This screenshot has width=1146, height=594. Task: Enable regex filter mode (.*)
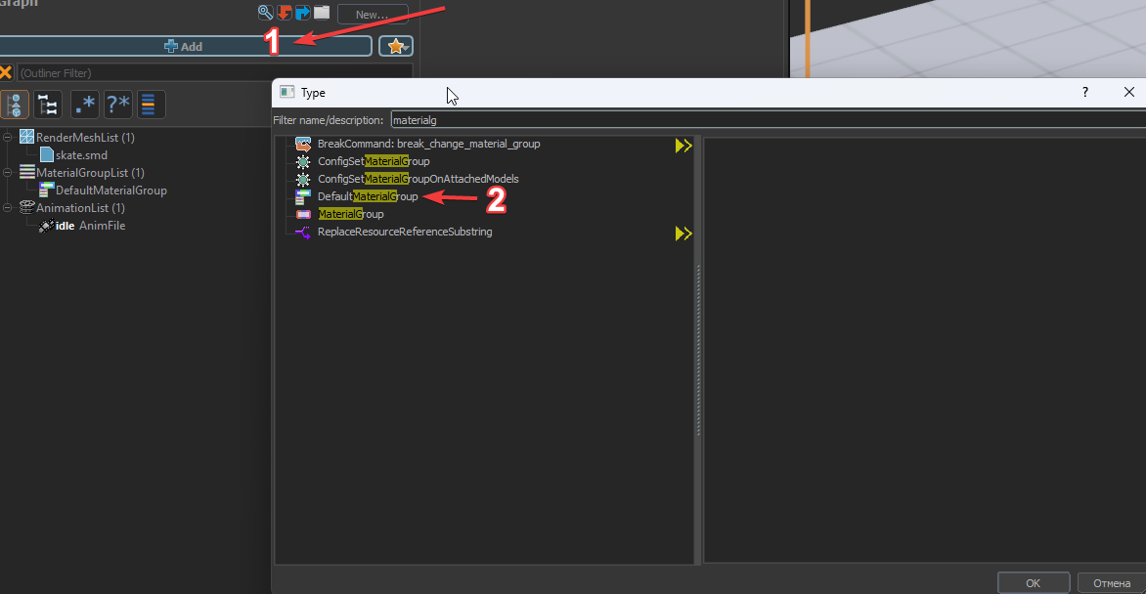coord(85,105)
